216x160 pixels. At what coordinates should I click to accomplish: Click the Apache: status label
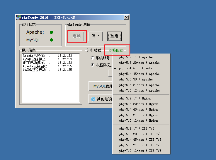click(35, 32)
